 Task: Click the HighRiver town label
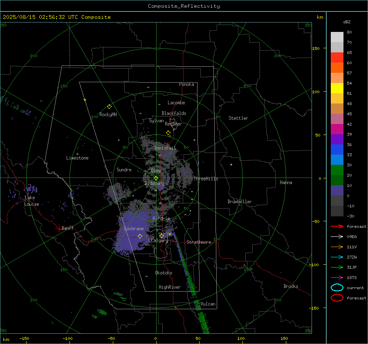tap(170, 287)
